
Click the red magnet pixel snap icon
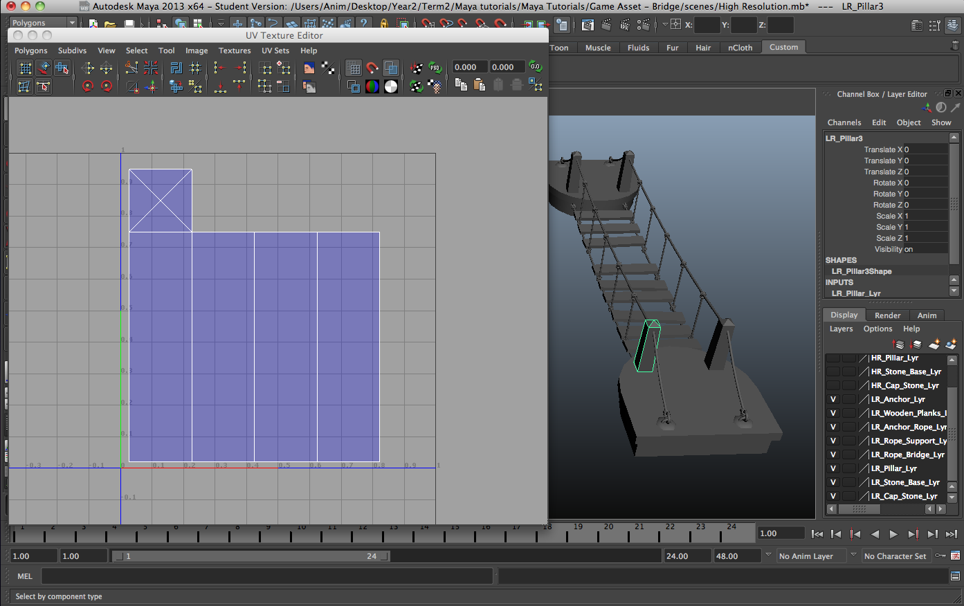(372, 68)
